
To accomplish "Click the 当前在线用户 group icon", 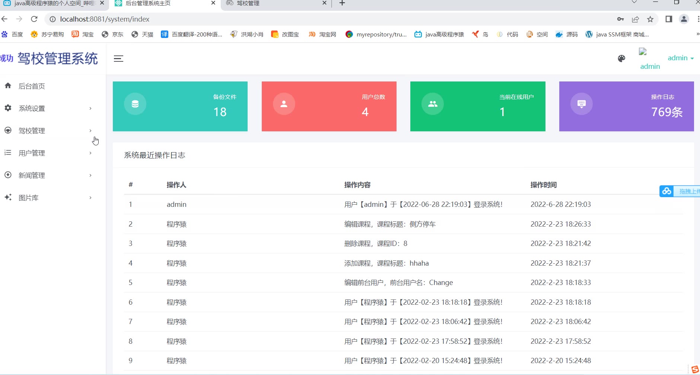I will click(x=433, y=104).
